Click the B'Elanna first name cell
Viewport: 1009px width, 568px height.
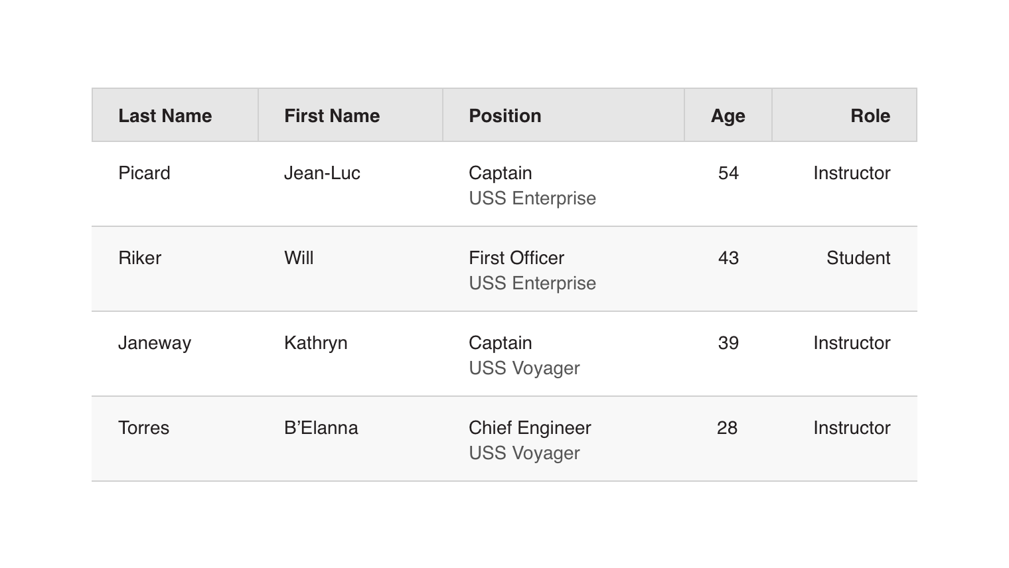[321, 428]
